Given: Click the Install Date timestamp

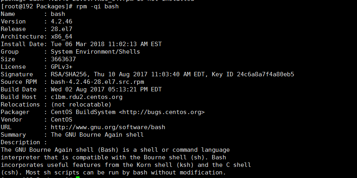Looking at the screenshot, I should coord(106,44).
